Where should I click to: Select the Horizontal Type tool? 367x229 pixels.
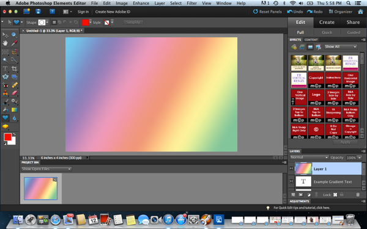point(5,68)
